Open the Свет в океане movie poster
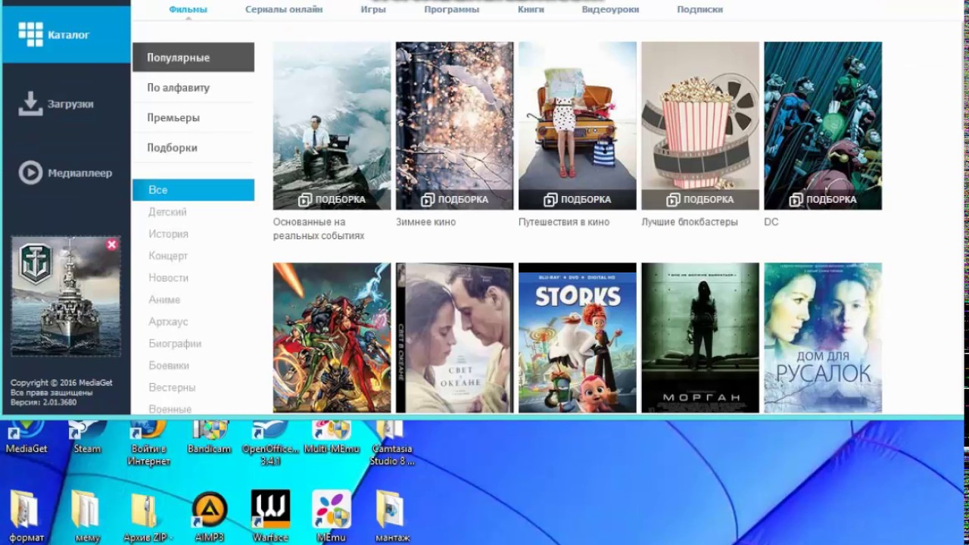 tap(454, 338)
